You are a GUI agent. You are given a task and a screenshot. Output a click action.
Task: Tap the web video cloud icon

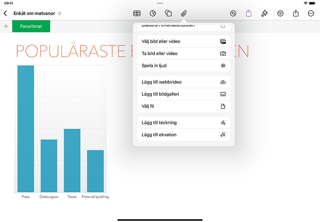coord(223,82)
